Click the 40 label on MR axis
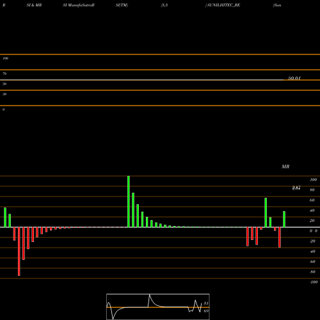 [312, 211]
